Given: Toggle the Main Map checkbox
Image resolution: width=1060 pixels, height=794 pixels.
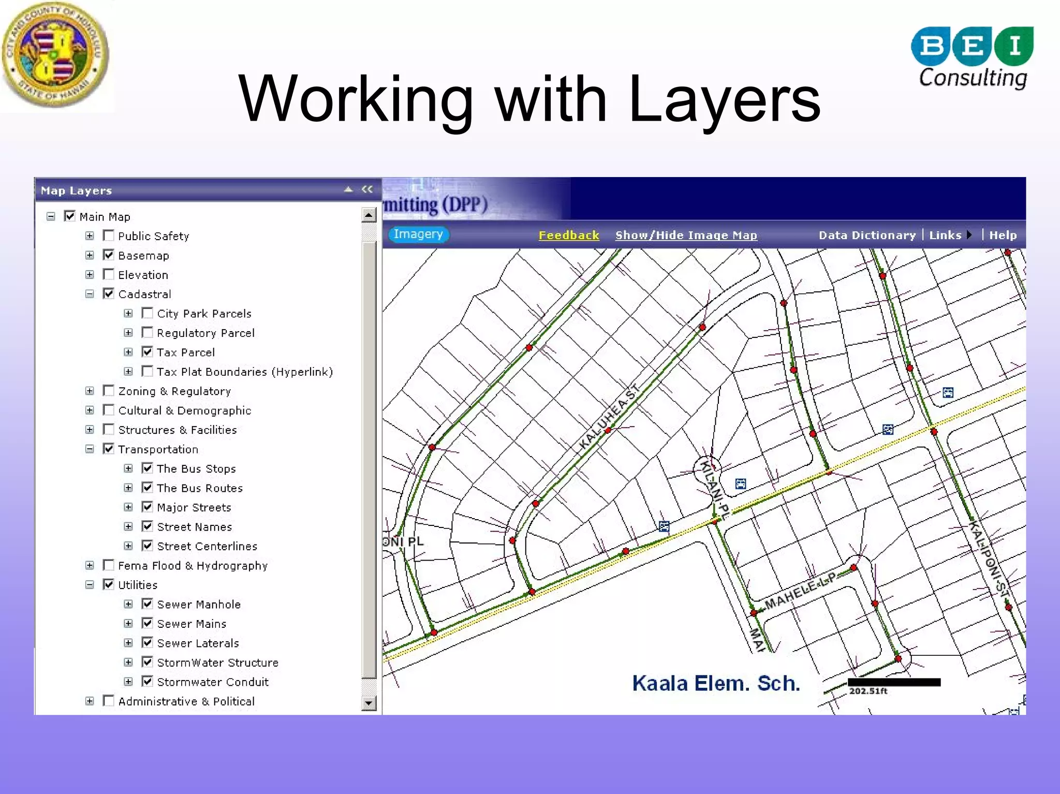Looking at the screenshot, I should 70,216.
